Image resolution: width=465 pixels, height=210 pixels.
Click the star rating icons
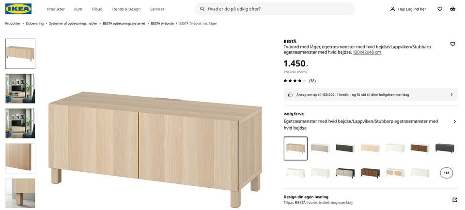[x=294, y=81]
